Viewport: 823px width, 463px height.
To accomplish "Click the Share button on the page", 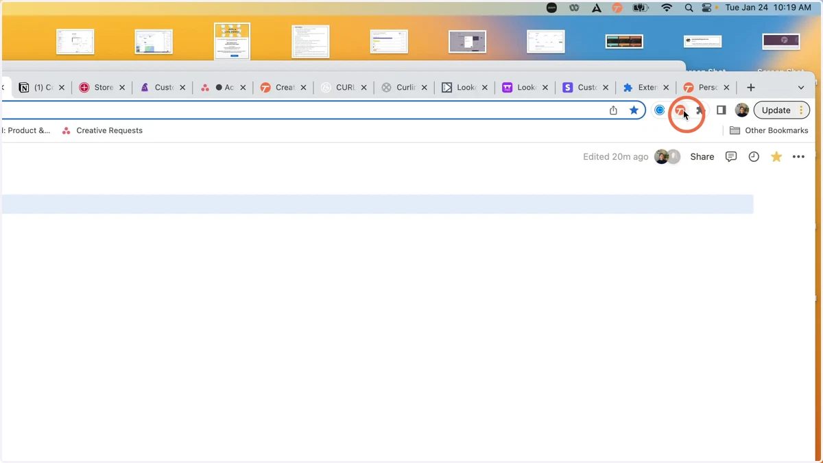I will [x=702, y=157].
